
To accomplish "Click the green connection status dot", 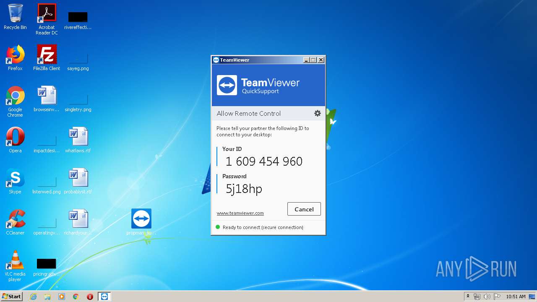I will pos(218,227).
